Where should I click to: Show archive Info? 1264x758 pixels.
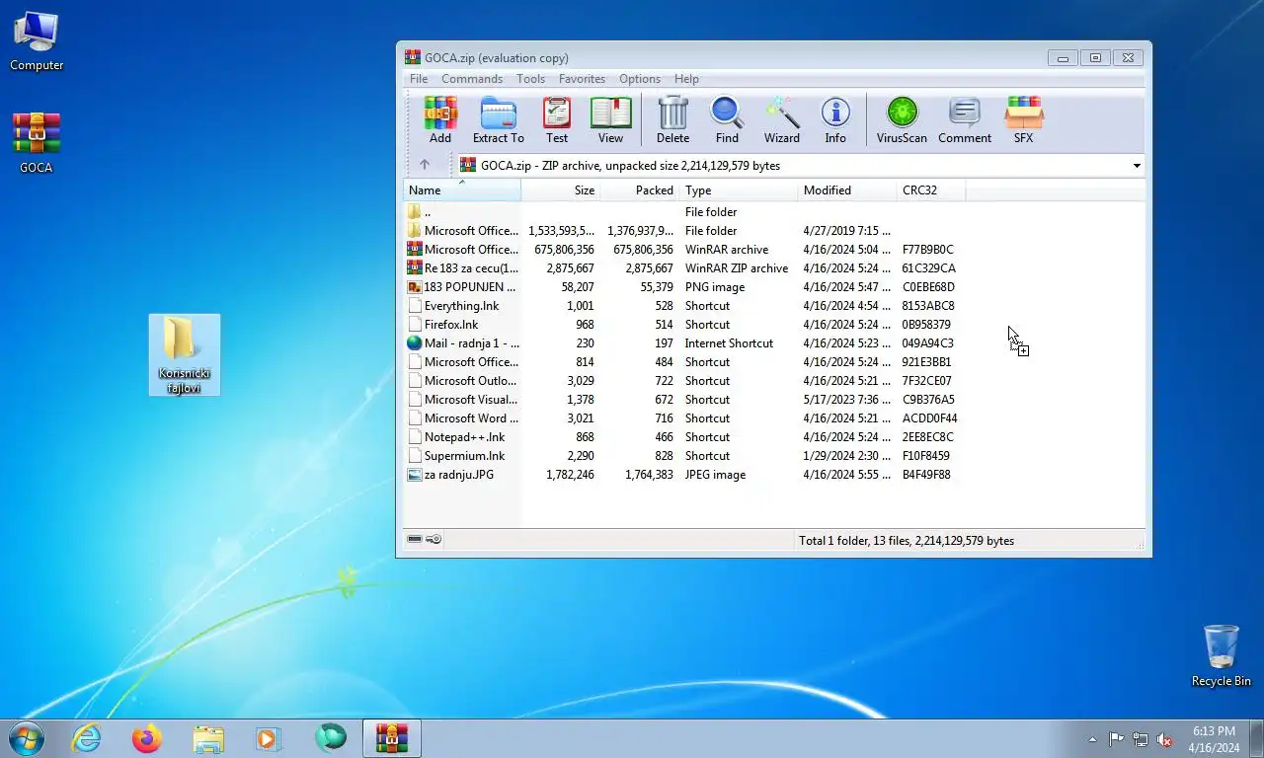pyautogui.click(x=835, y=120)
